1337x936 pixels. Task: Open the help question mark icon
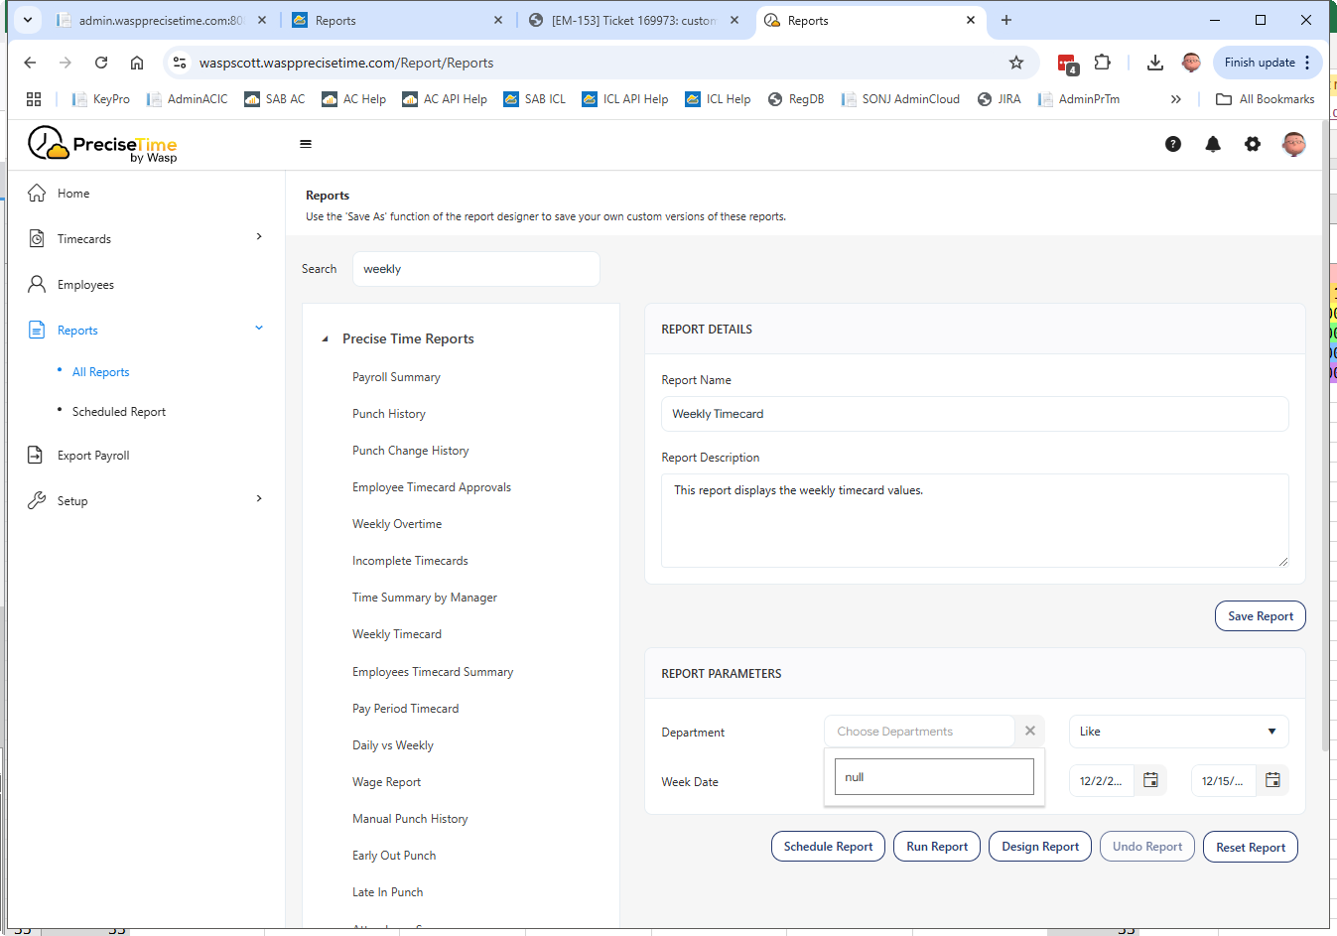pyautogui.click(x=1173, y=144)
